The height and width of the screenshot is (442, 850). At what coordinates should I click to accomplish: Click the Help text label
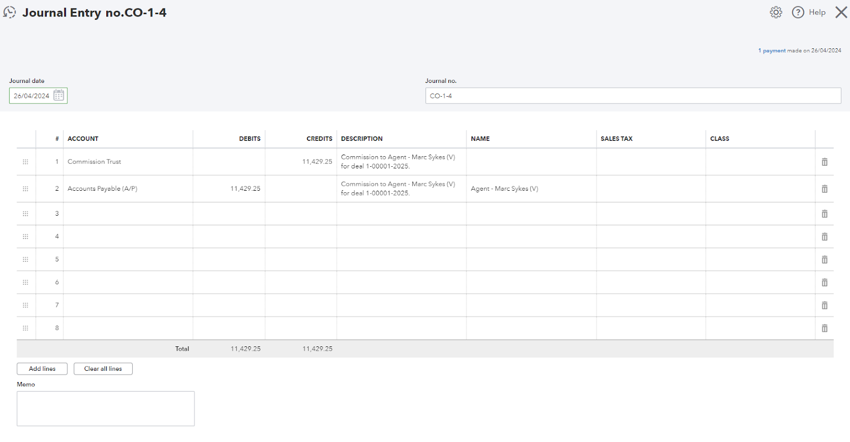tap(817, 12)
